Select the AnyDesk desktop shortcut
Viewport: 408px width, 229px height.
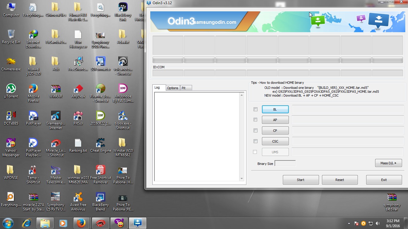pyautogui.click(x=78, y=91)
